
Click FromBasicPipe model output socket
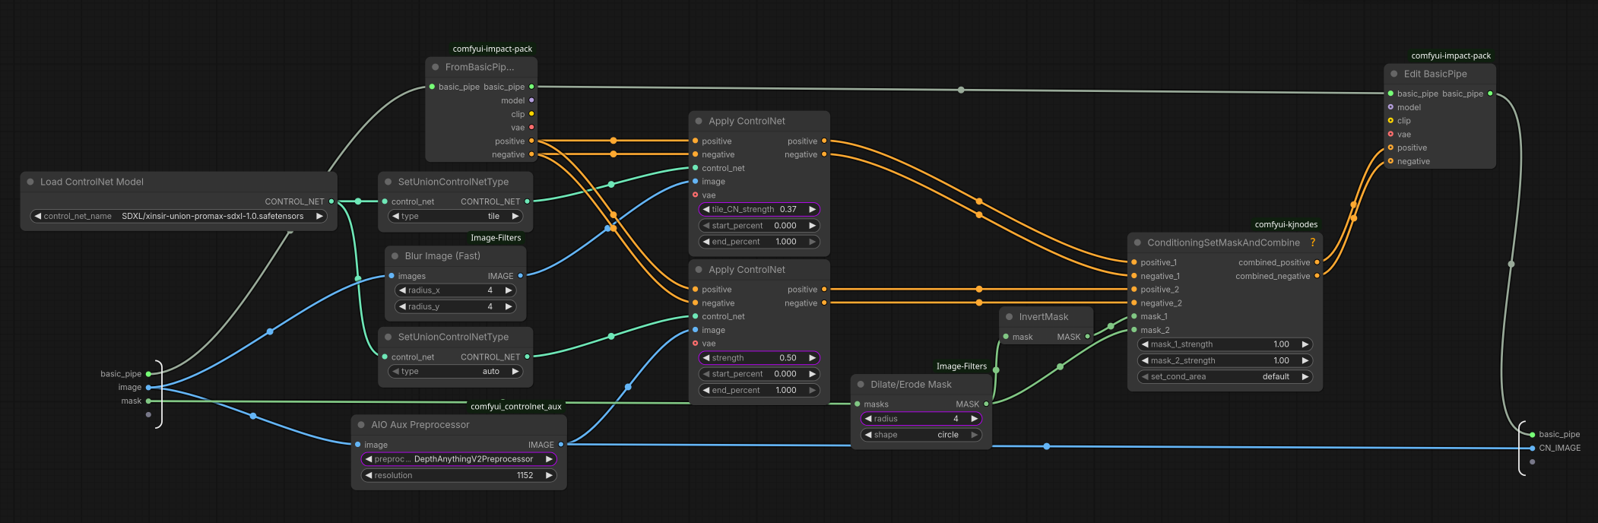[x=531, y=100]
